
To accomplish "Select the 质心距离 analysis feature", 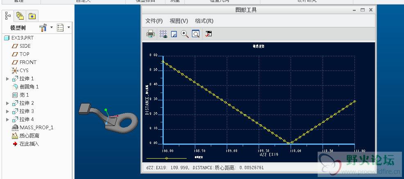I will coord(29,136).
